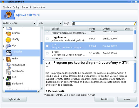Screen dimensions: 139x108
Task: Click the Konec button
Action: tap(127, 99)
